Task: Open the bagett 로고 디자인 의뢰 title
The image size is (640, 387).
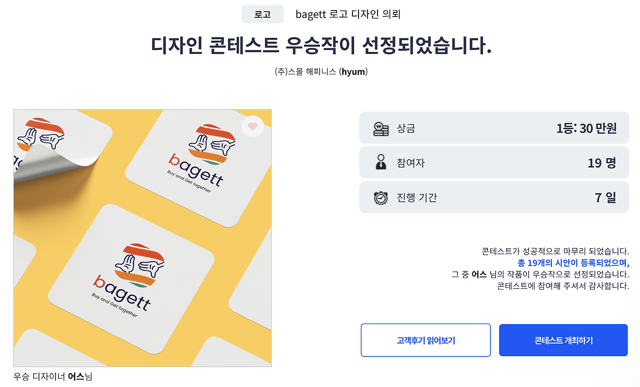Action: 349,14
